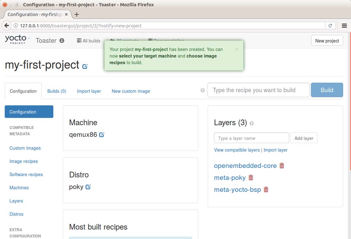
Task: Click the Add layer button
Action: (x=304, y=138)
